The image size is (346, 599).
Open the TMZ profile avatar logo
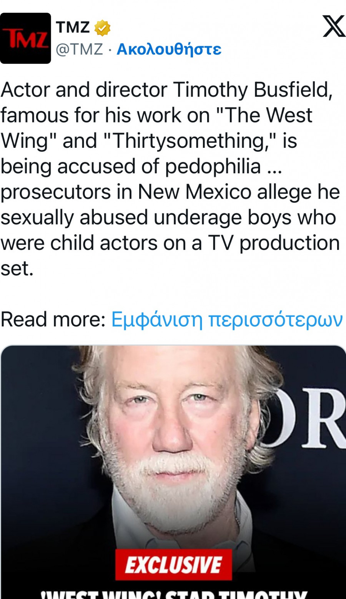25,38
